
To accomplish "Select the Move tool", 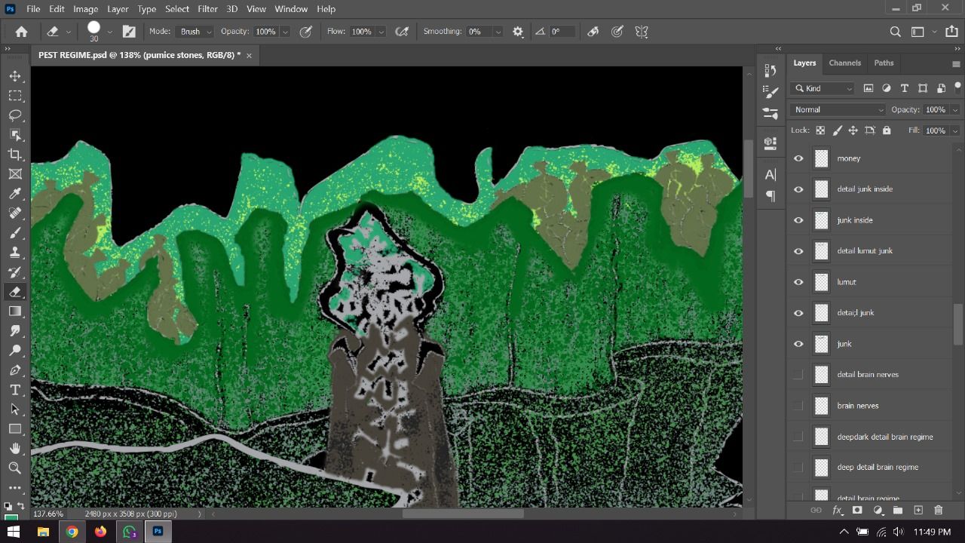I will [x=15, y=76].
